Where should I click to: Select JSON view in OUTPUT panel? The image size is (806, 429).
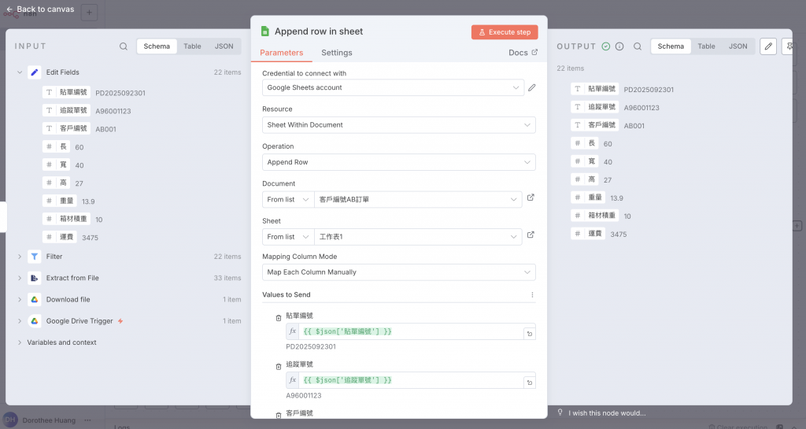[x=738, y=46]
